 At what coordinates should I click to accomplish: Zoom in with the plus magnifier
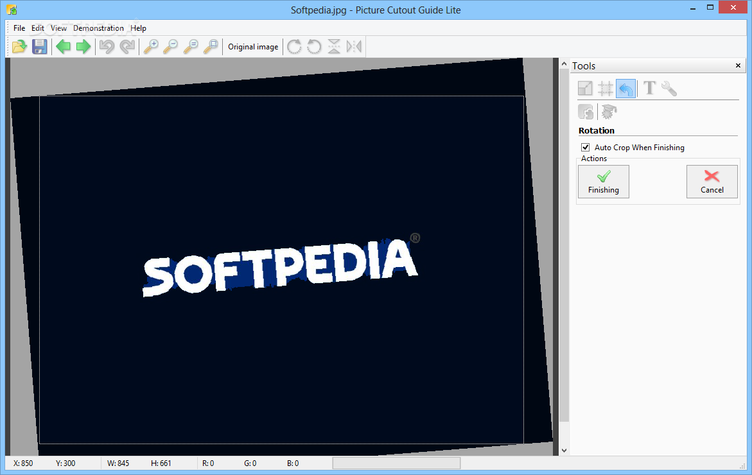tap(151, 46)
